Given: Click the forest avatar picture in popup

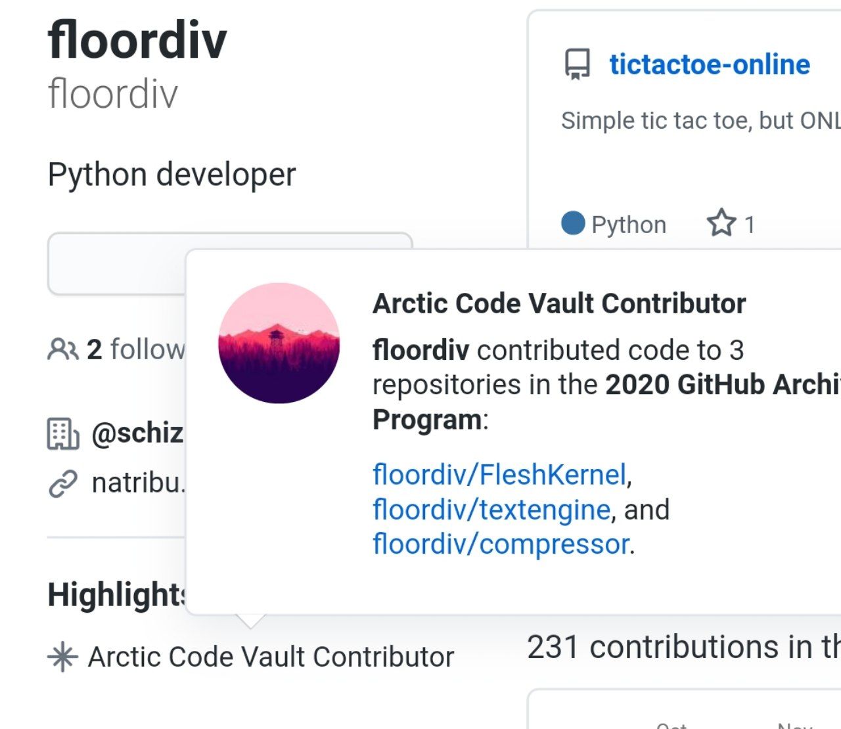Looking at the screenshot, I should pos(279,343).
